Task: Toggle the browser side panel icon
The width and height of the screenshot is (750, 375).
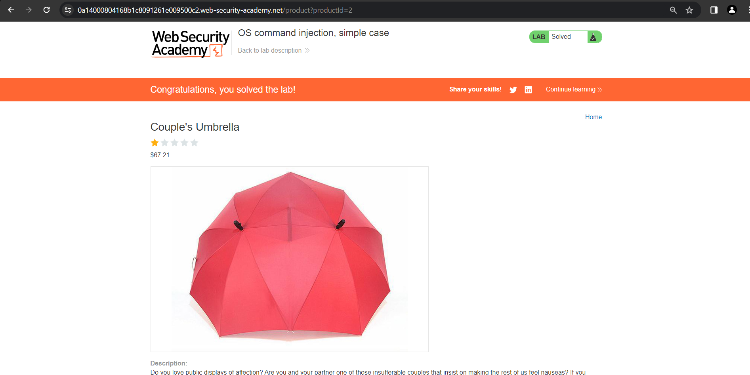Action: [714, 10]
